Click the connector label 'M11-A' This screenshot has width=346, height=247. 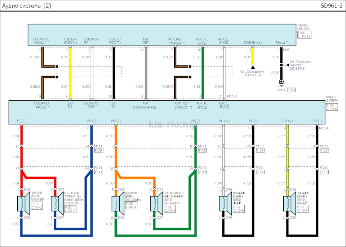324,128
